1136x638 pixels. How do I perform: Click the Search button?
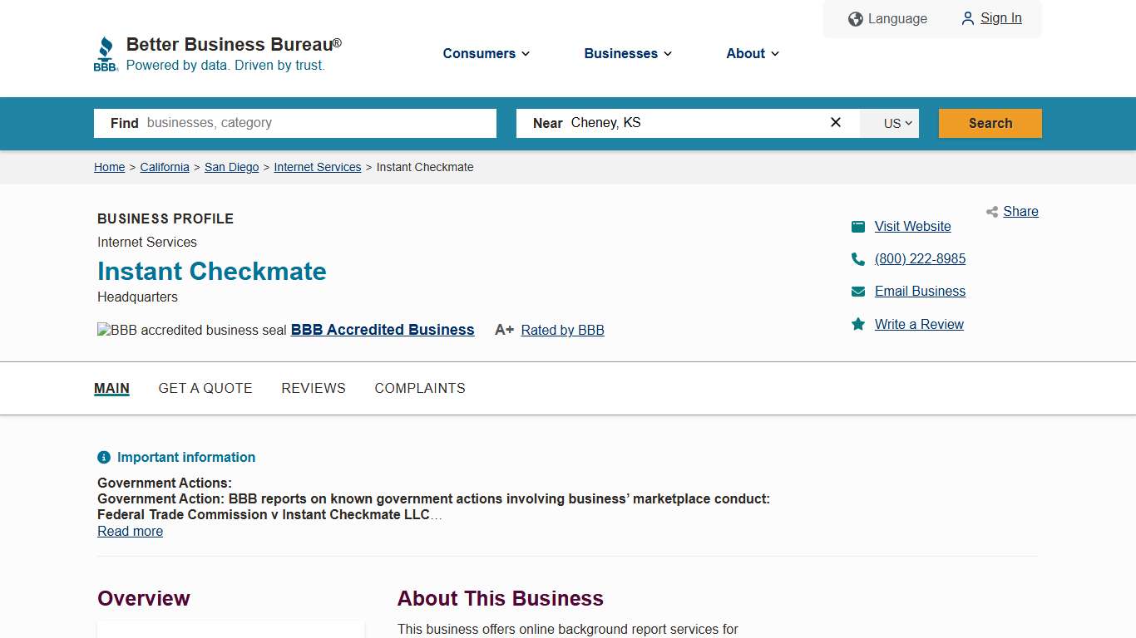990,122
